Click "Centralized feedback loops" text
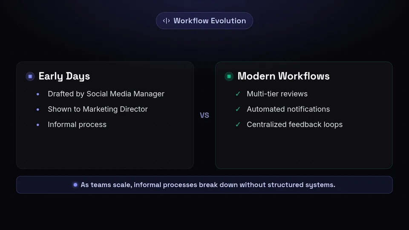The height and width of the screenshot is (230, 409). 294,124
